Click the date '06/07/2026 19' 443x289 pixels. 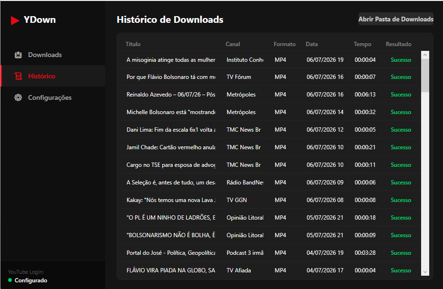click(325, 59)
